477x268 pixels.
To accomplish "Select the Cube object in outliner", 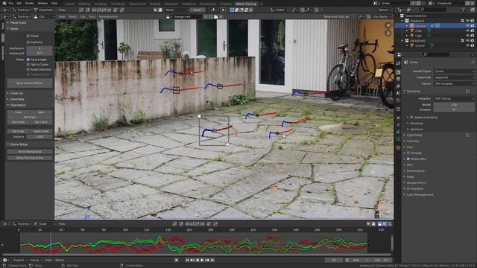I will (419, 31).
